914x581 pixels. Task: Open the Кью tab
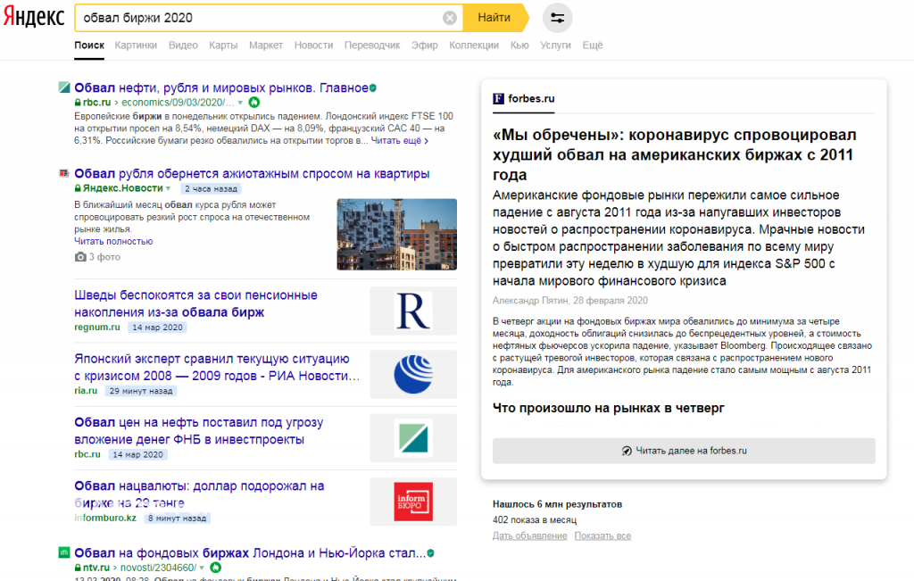tap(519, 45)
